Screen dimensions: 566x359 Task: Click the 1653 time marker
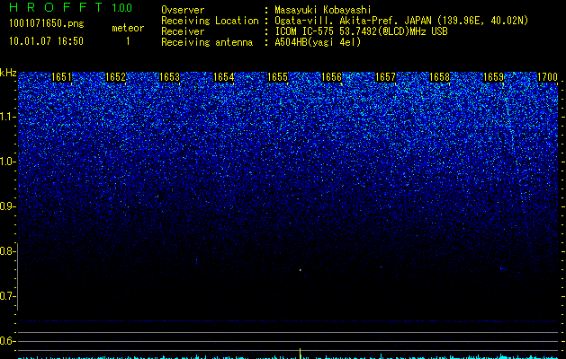(170, 77)
